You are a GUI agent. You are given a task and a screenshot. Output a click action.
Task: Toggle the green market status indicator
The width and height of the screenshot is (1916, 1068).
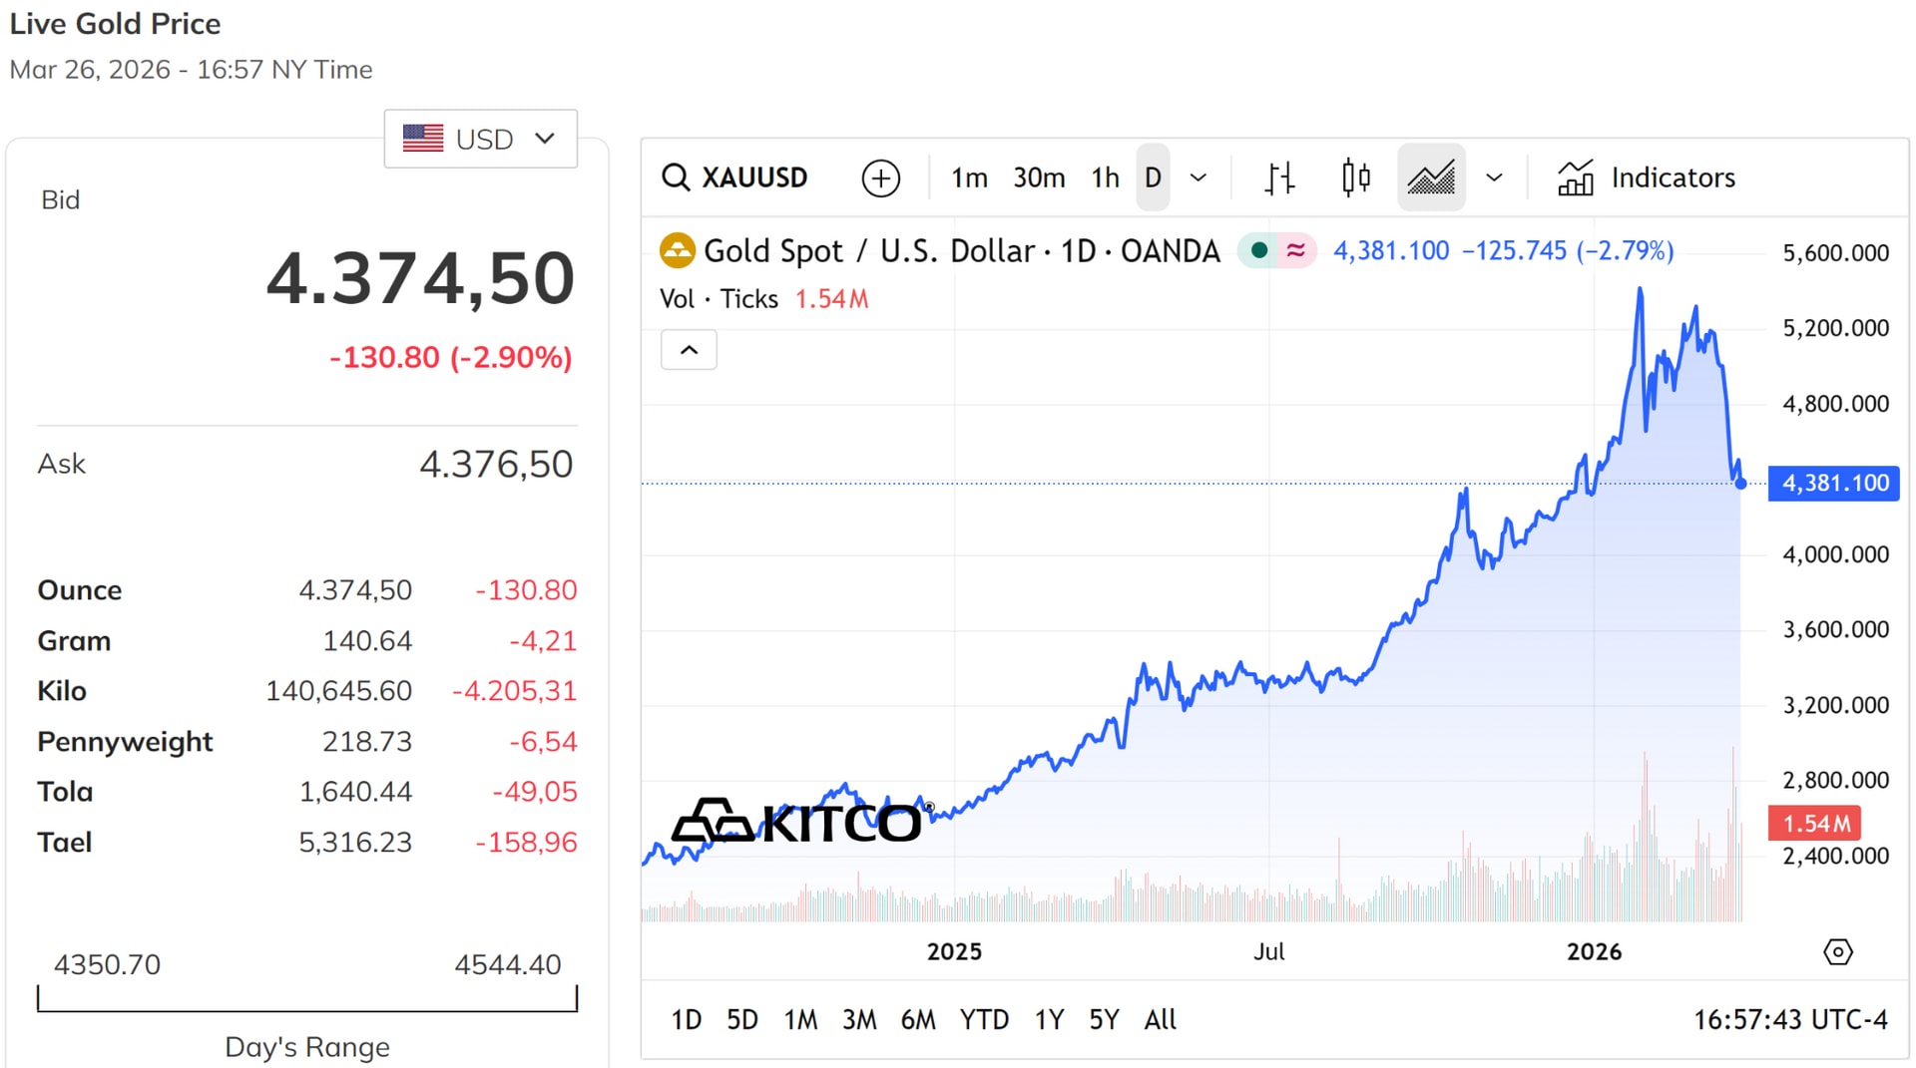(1259, 250)
